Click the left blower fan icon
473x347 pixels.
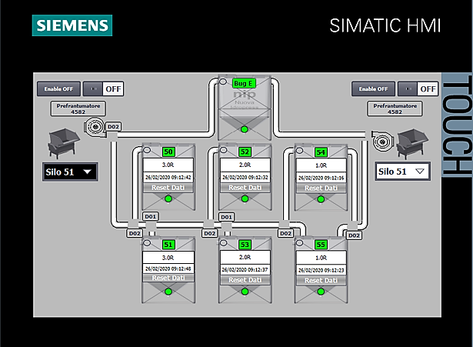[95, 127]
